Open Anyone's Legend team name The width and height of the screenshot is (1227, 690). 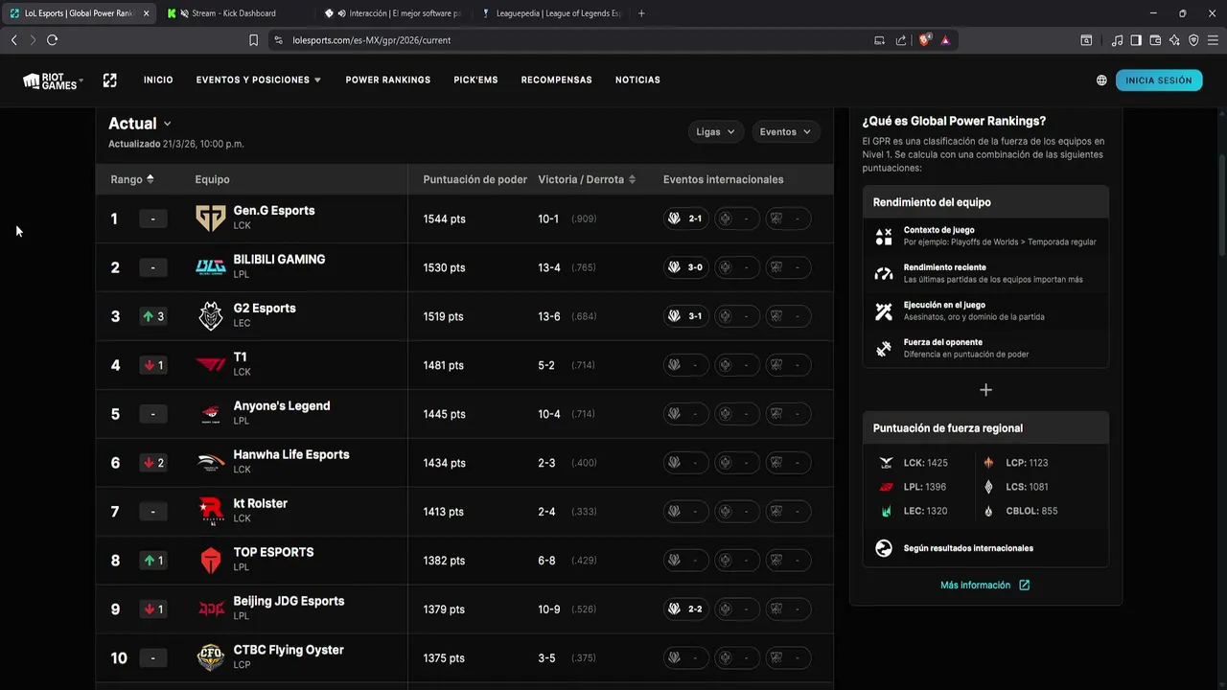click(x=282, y=406)
